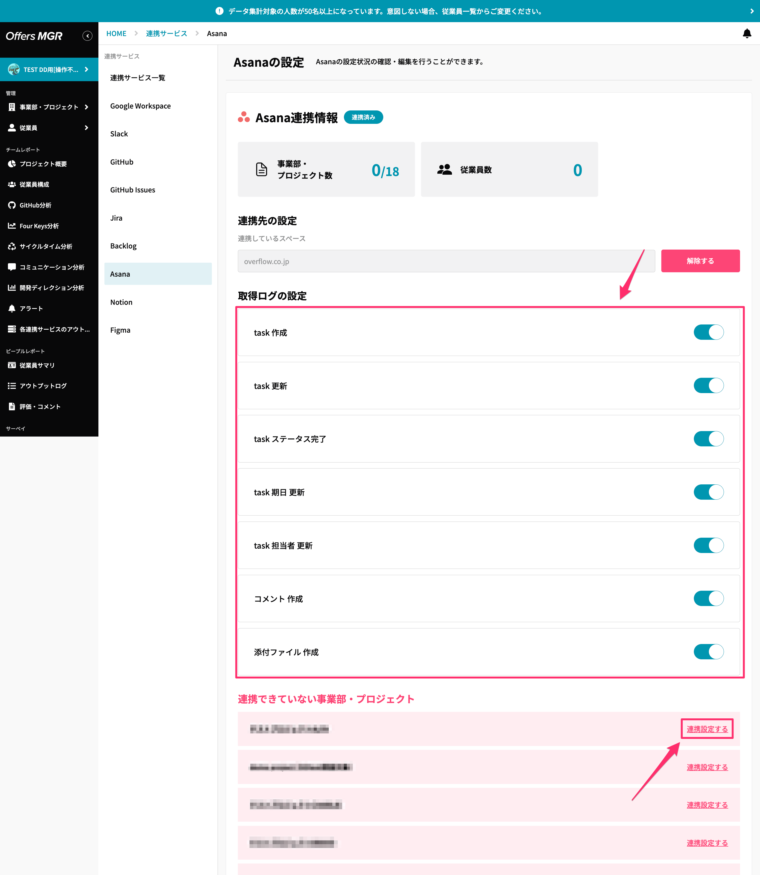Click the pie chart icon for プロジェクト概要
This screenshot has width=760, height=875.
(x=12, y=164)
